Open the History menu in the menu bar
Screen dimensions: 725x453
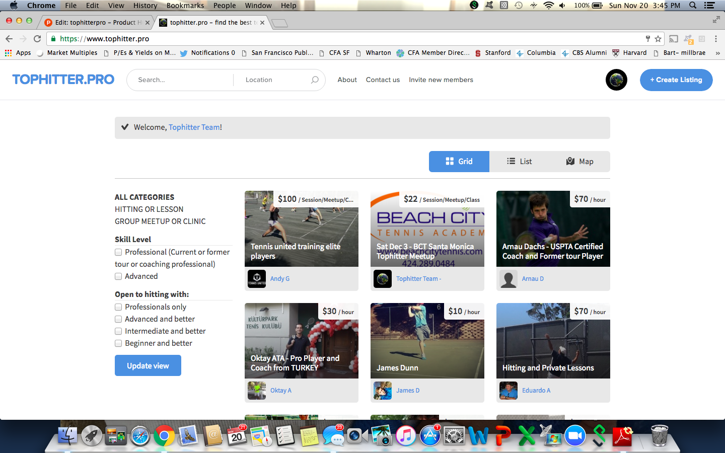click(x=146, y=6)
